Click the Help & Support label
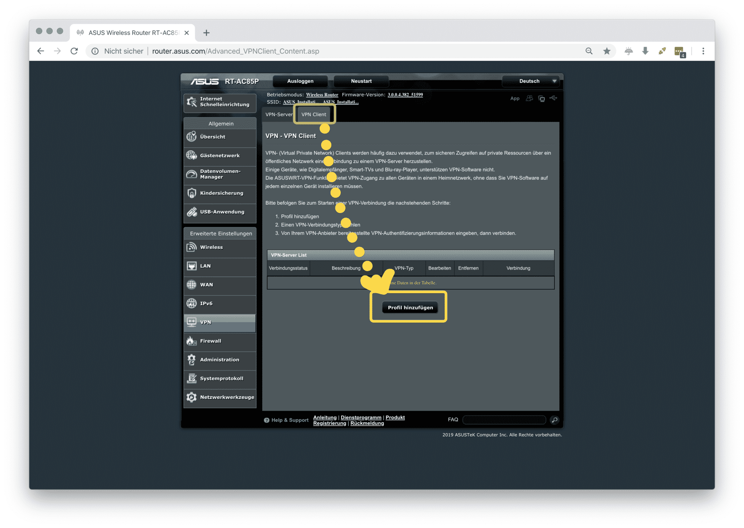The width and height of the screenshot is (744, 528). click(290, 420)
